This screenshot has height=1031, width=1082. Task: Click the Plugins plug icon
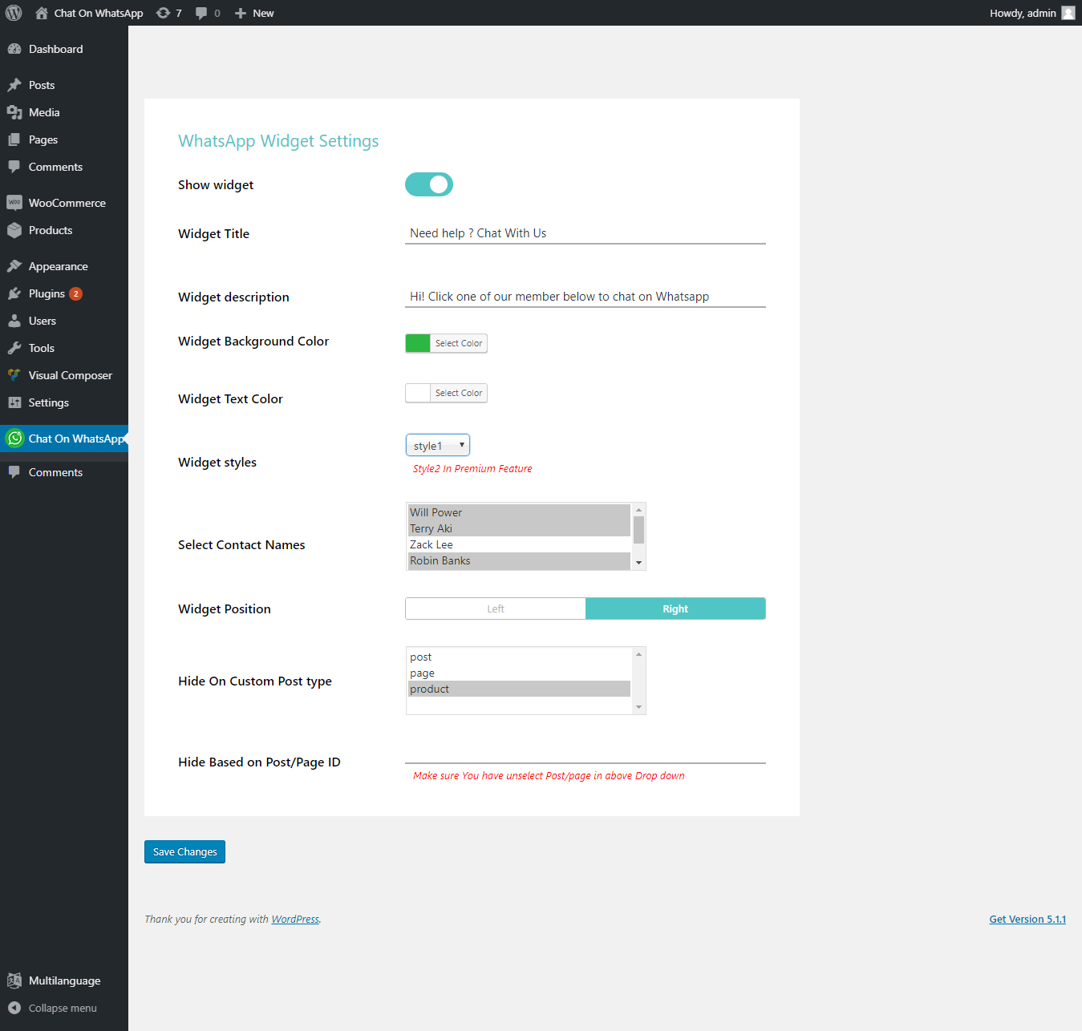click(14, 293)
